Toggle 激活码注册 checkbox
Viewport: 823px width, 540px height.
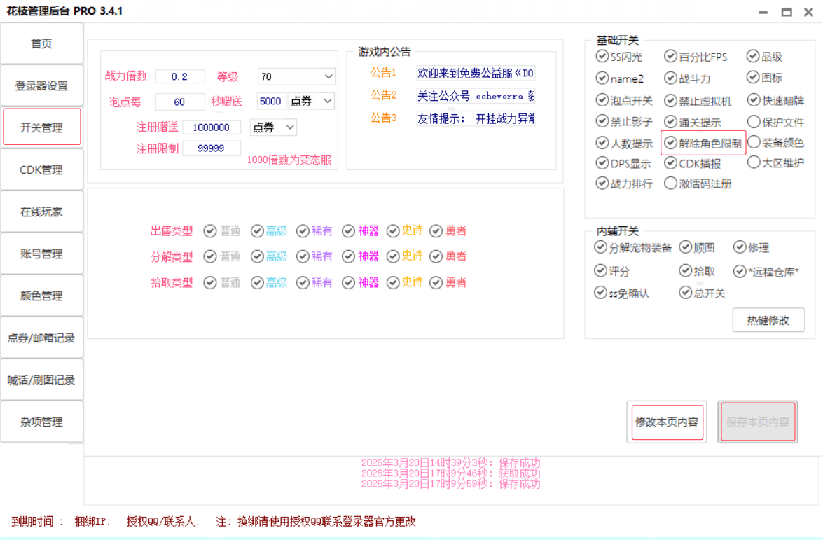tap(670, 184)
